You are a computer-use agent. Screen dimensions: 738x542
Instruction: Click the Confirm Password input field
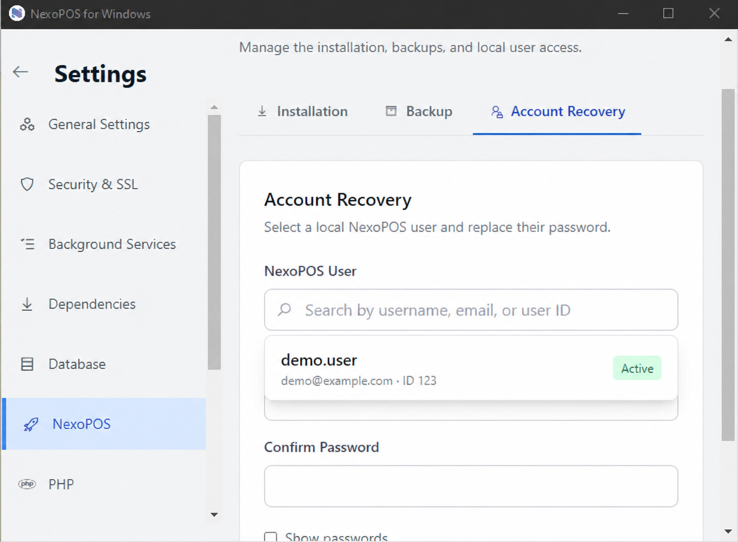pyautogui.click(x=471, y=486)
